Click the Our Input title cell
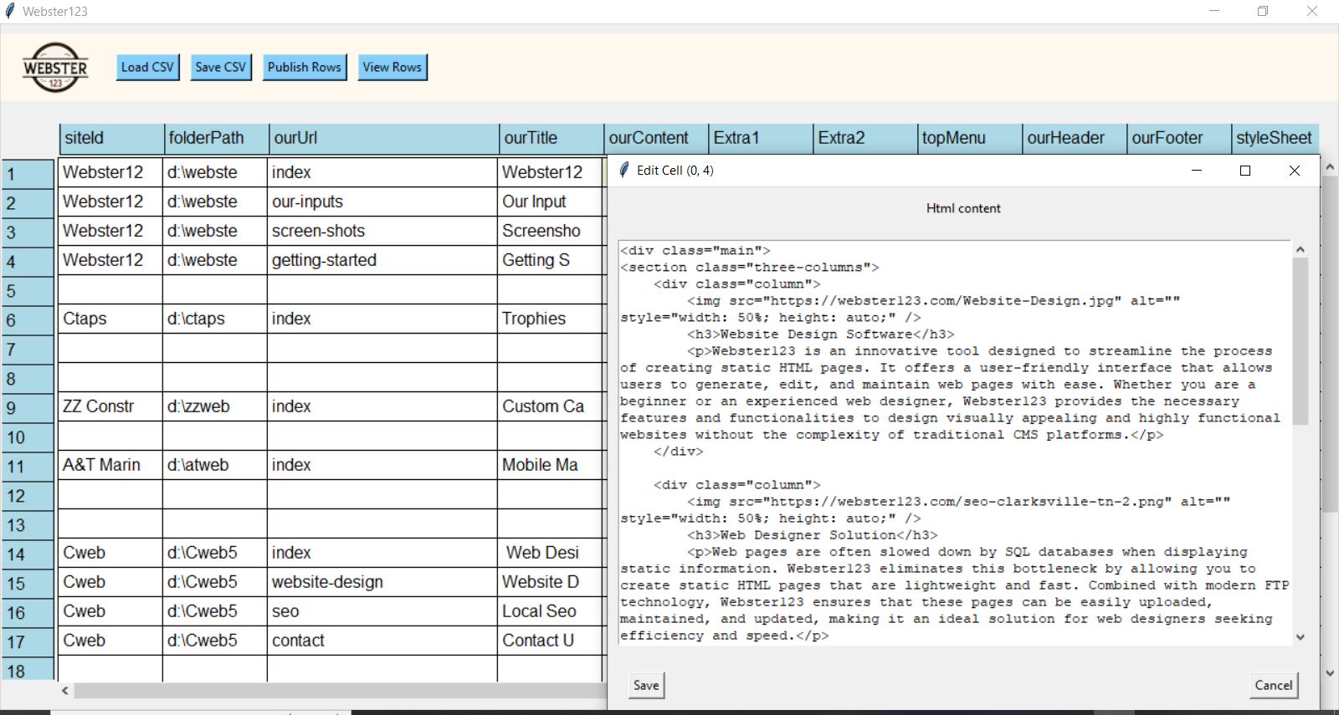Image resolution: width=1339 pixels, height=715 pixels. pos(551,202)
